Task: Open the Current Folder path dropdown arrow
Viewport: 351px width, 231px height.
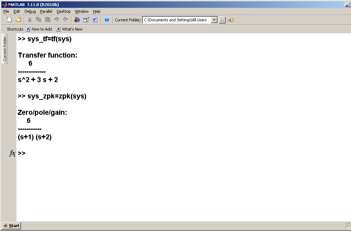Action: click(214, 20)
